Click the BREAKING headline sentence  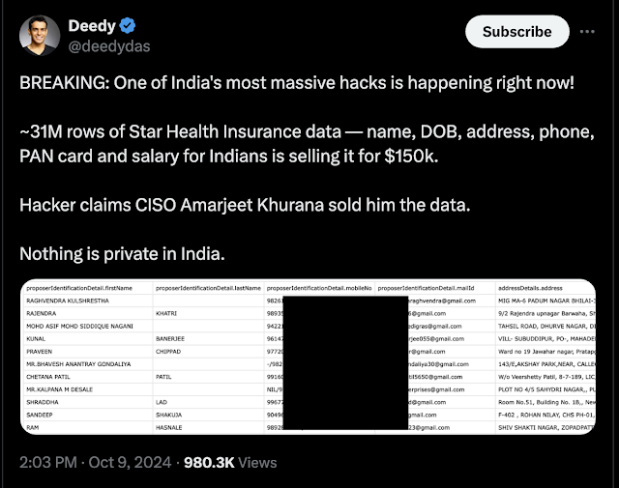pos(297,83)
